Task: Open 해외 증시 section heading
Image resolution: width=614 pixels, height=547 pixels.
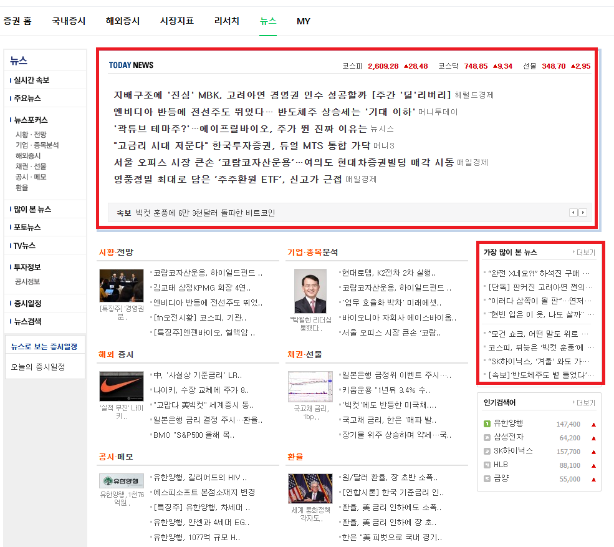Action: point(116,355)
